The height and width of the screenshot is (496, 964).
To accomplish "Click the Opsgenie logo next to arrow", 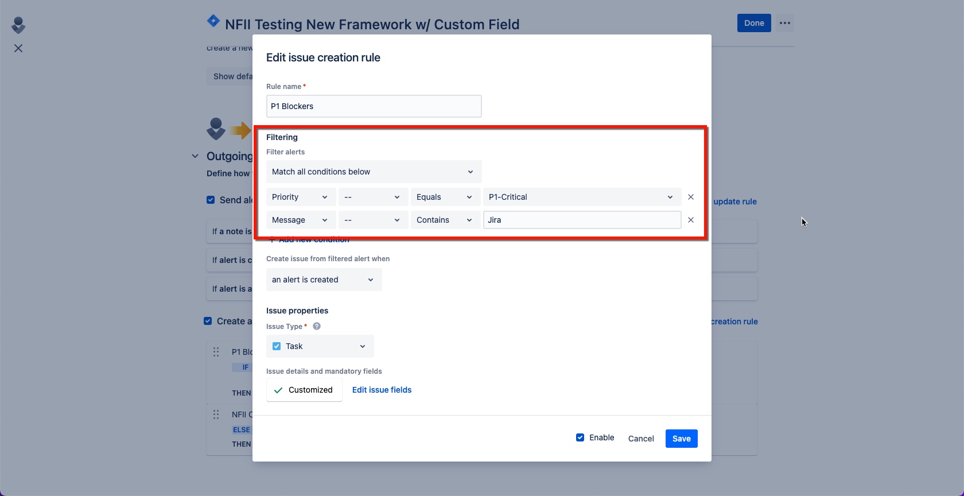I will [x=216, y=129].
